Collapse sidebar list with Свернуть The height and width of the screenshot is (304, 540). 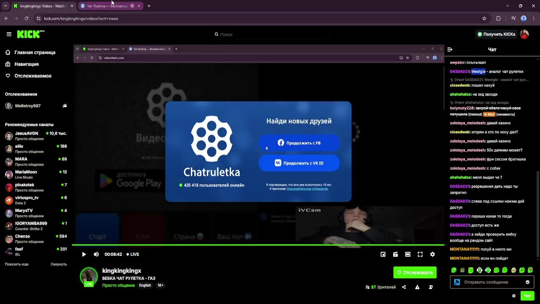[x=59, y=264]
